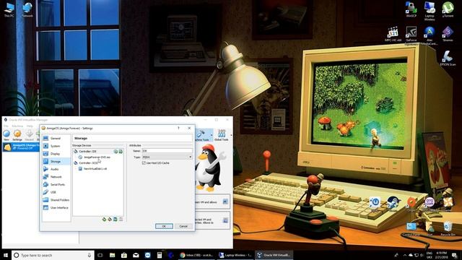Open Stremio desktop shortcut
Screen dimensions: 462x260
point(448,34)
